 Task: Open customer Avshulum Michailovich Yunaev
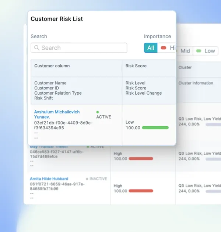[x=57, y=115]
